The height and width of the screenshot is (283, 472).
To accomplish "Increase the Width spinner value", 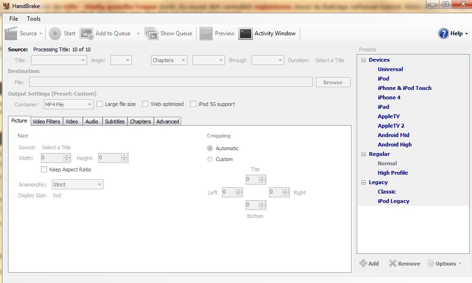I will pos(67,156).
